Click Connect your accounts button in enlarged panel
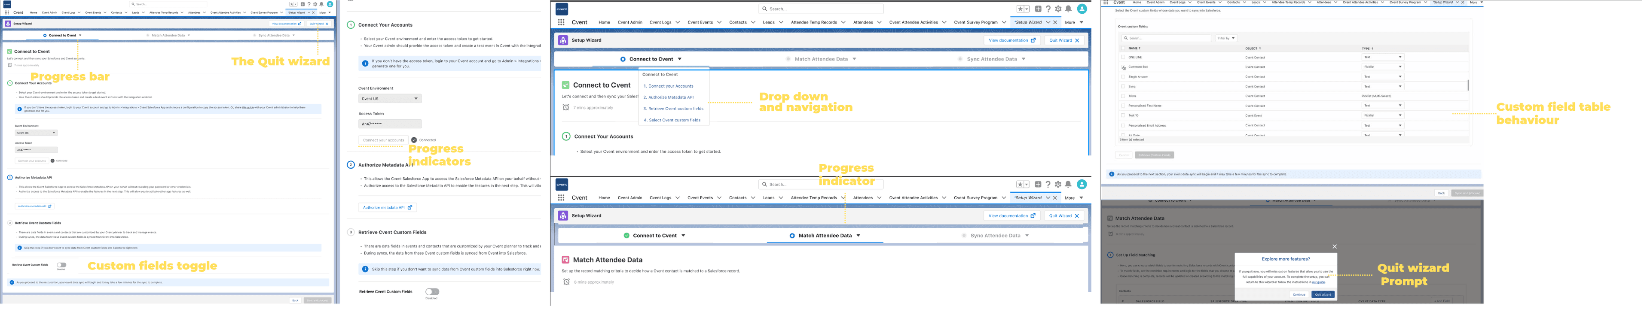The height and width of the screenshot is (315, 1650). coord(384,140)
